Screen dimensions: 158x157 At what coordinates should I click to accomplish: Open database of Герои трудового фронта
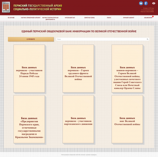pyautogui.click(x=78, y=68)
